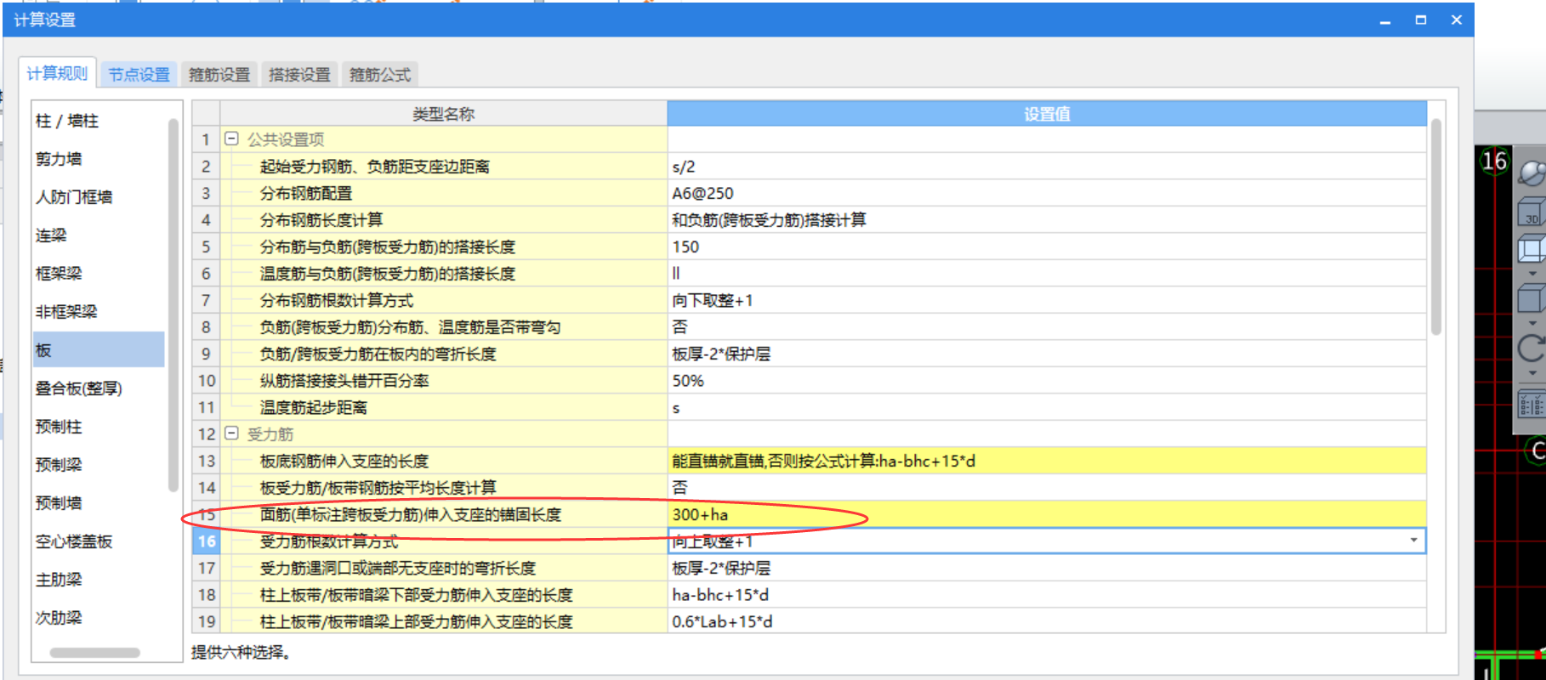This screenshot has width=1546, height=680.
Task: Select 人防门框墙 in component list
Action: tap(99, 197)
